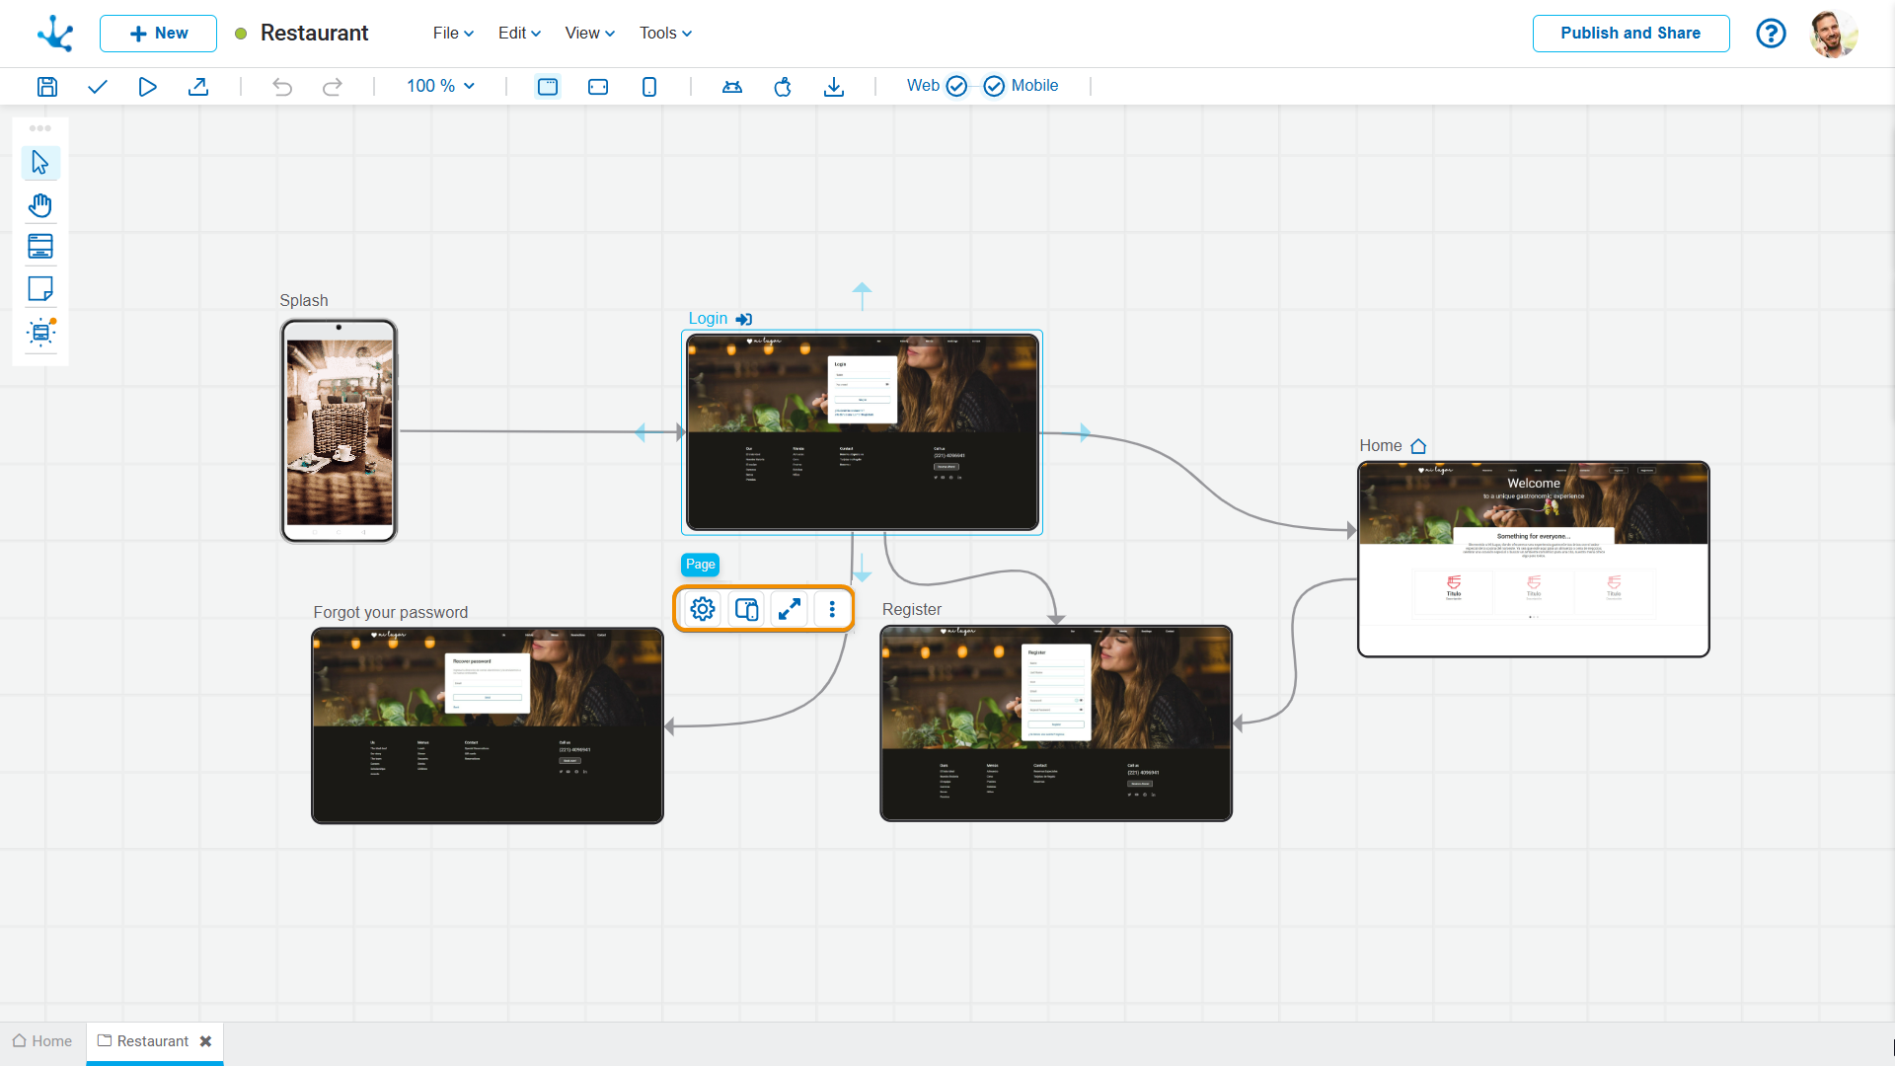Image resolution: width=1895 pixels, height=1066 pixels.
Task: Click the Android build icon
Action: pos(731,87)
